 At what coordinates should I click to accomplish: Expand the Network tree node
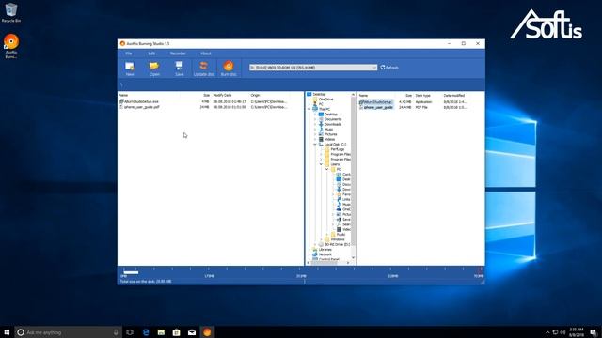[x=309, y=254]
